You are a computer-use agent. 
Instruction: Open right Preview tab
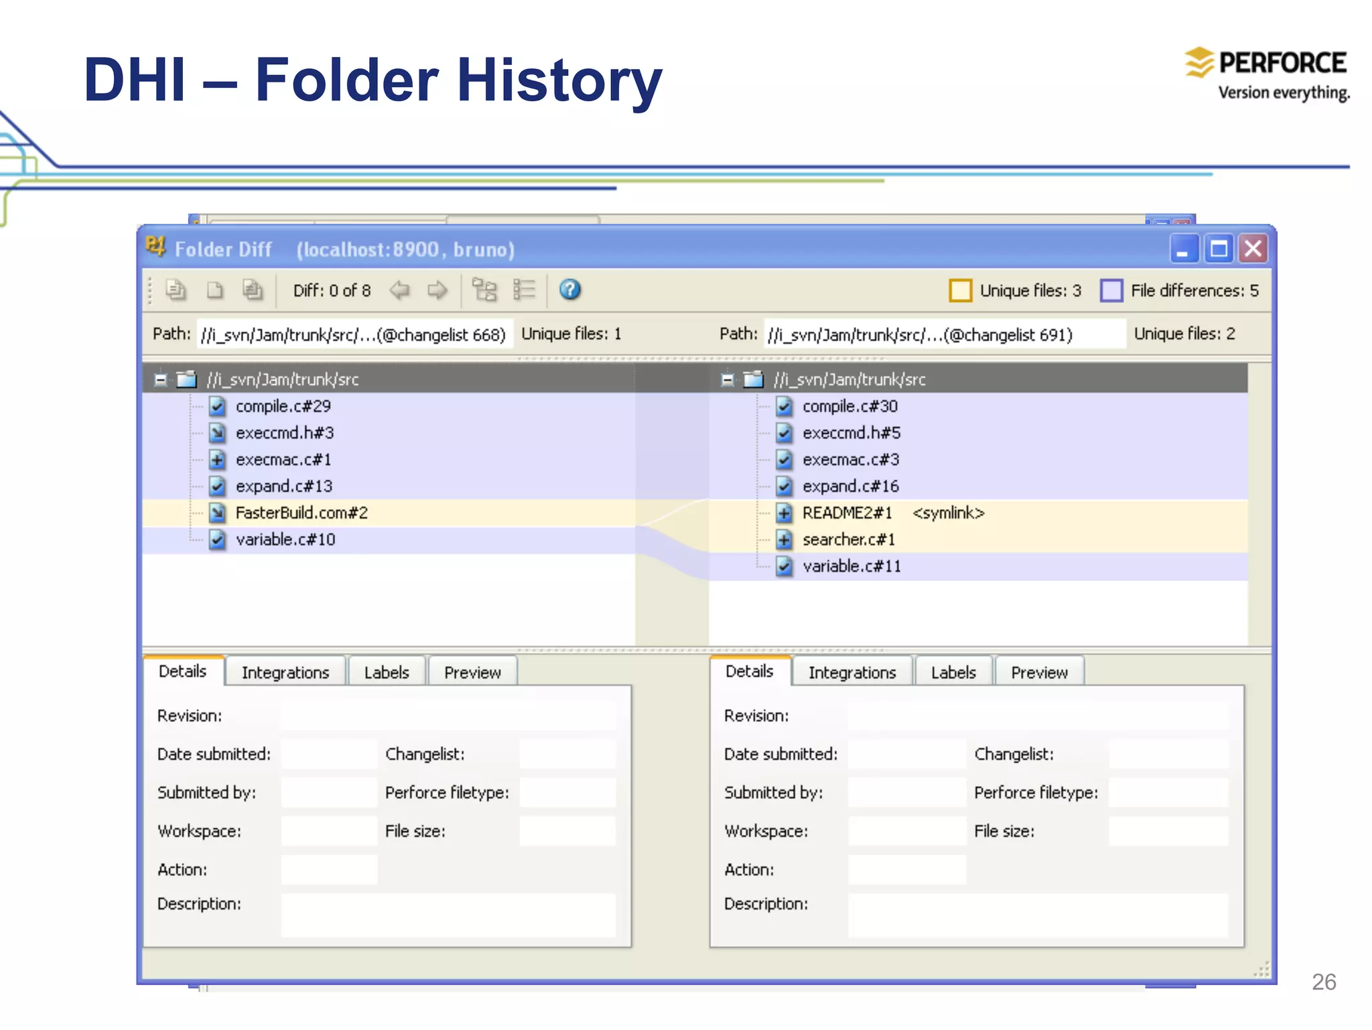(x=1039, y=672)
